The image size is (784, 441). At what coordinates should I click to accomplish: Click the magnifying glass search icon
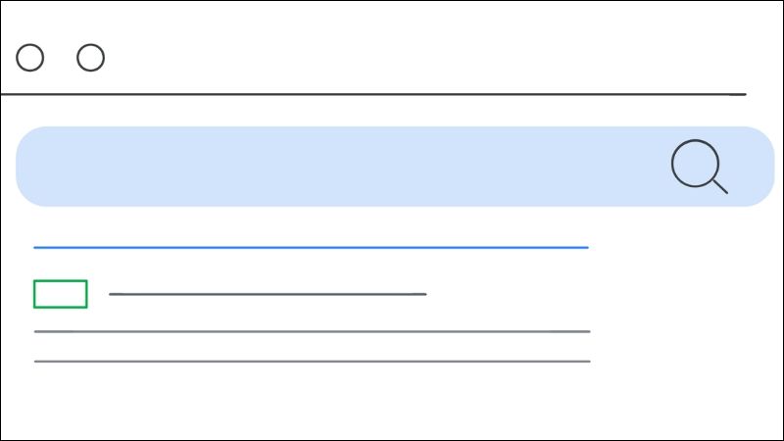click(699, 166)
